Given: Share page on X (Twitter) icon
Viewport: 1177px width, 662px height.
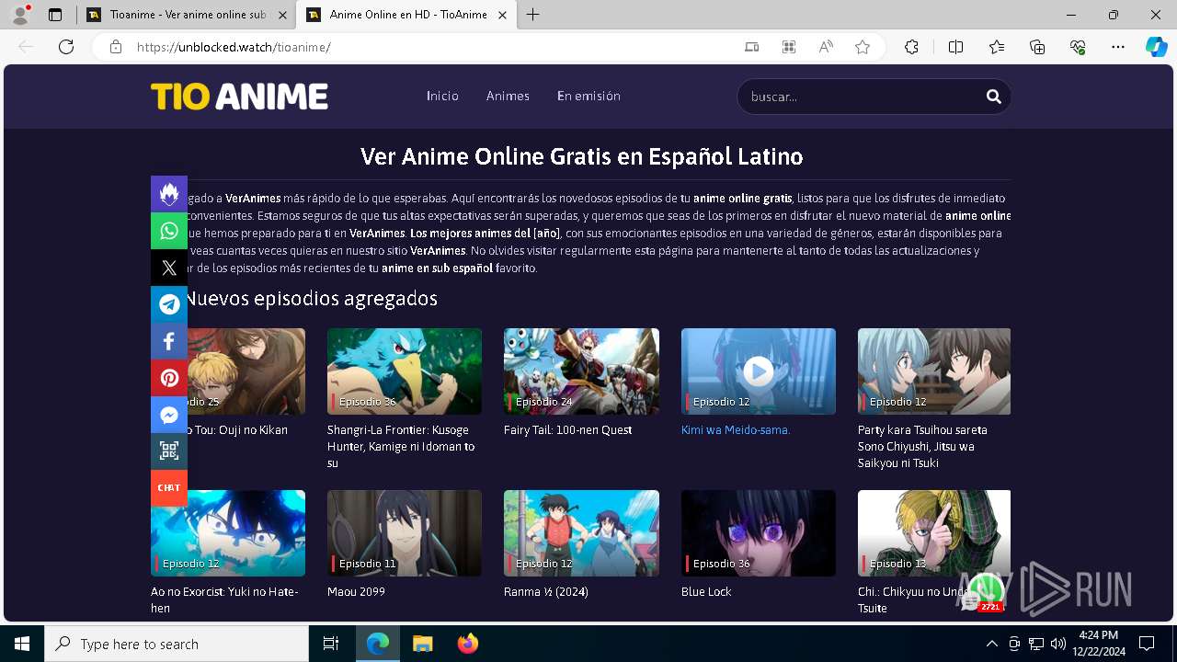Looking at the screenshot, I should (x=169, y=268).
